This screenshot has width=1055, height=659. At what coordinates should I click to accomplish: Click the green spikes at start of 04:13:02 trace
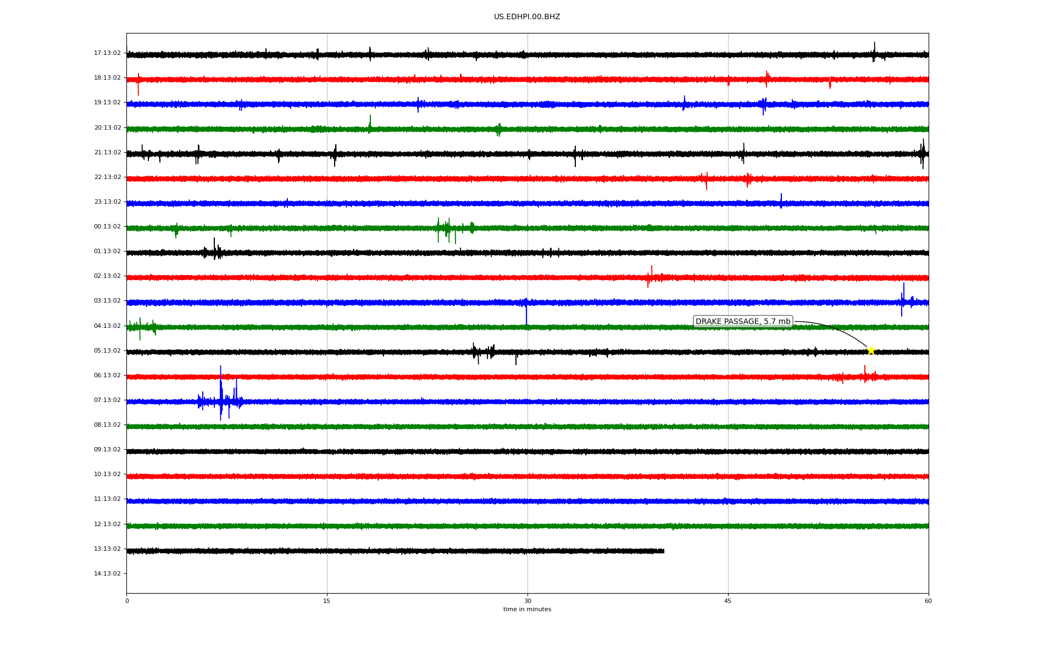tap(141, 328)
